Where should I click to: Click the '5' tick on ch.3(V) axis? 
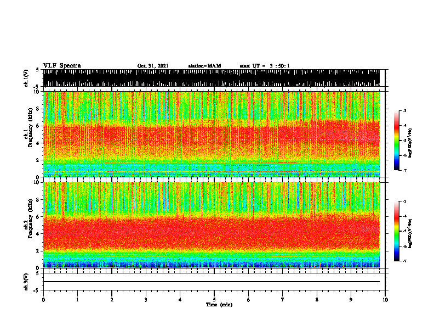click(x=37, y=273)
